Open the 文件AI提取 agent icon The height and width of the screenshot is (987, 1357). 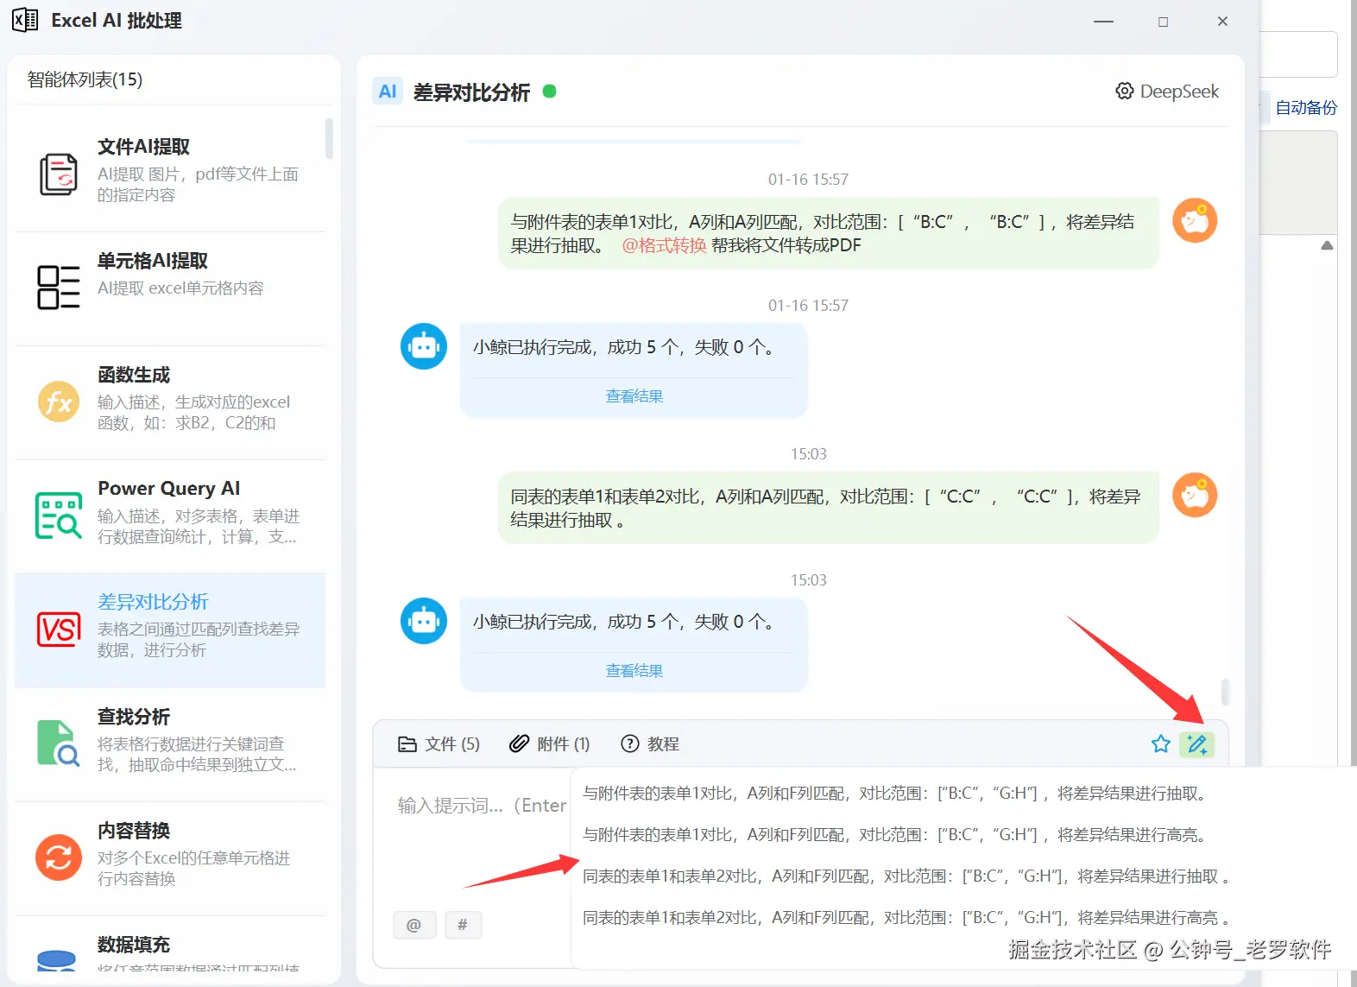(58, 174)
